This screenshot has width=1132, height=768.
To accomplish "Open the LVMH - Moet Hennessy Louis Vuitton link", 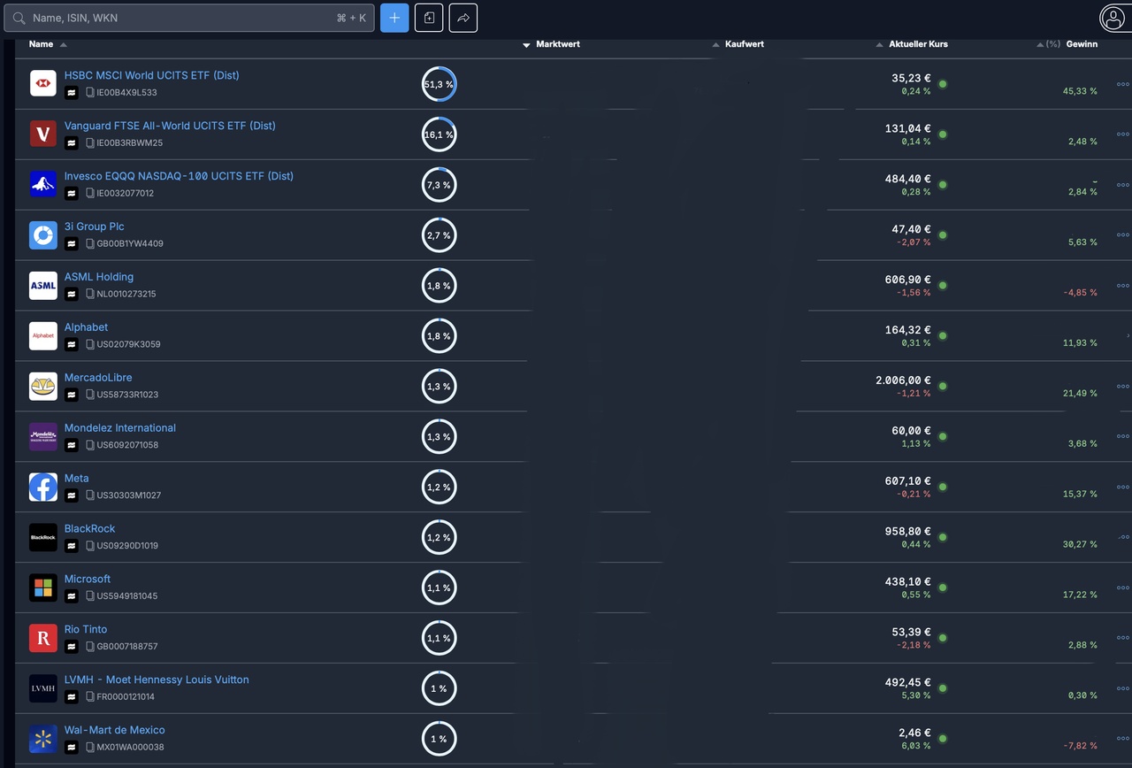I will (x=157, y=680).
